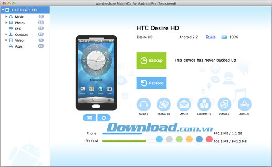Image resolution: width=272 pixels, height=167 pixels.
Task: Click the Phone storage usage bar
Action: point(155,133)
